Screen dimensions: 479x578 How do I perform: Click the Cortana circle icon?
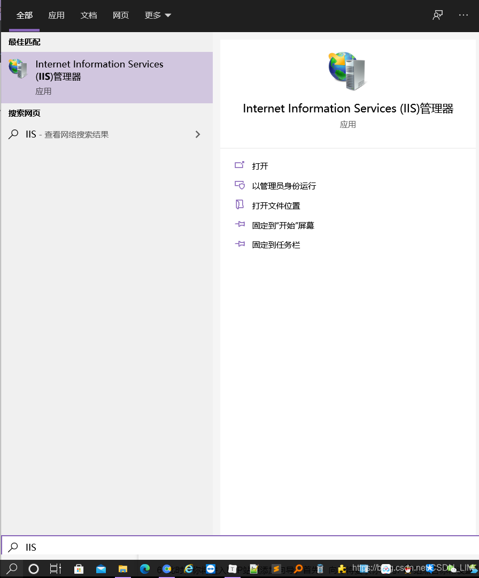(34, 569)
